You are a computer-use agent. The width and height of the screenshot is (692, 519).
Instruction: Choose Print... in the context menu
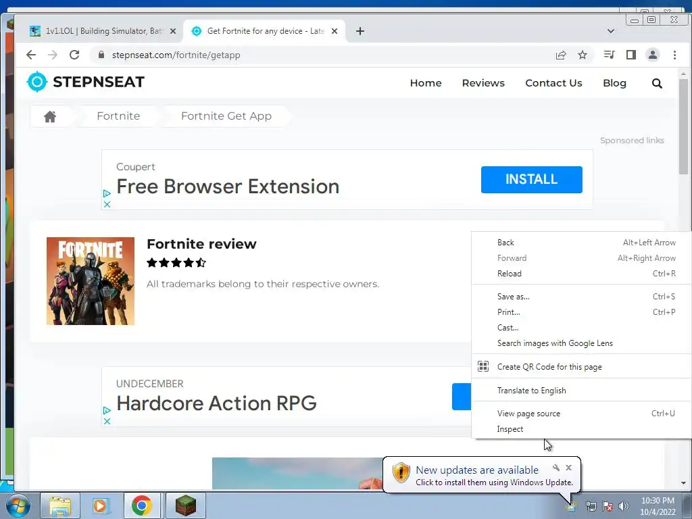coord(581,312)
